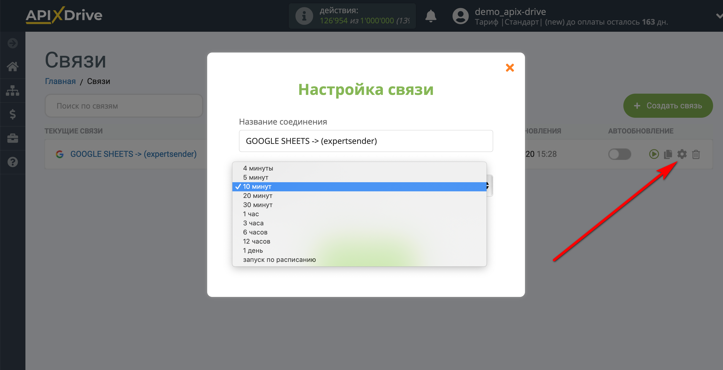The width and height of the screenshot is (723, 370).
Task: Copy the connection with duplicate icon
Action: 668,154
